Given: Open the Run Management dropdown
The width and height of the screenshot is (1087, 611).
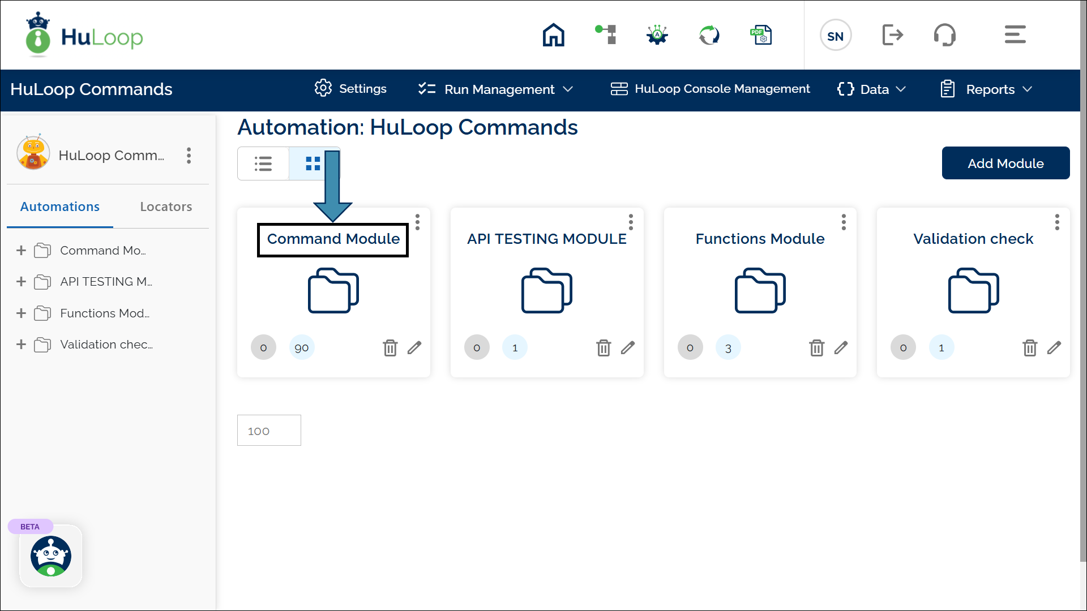Looking at the screenshot, I should click(496, 89).
